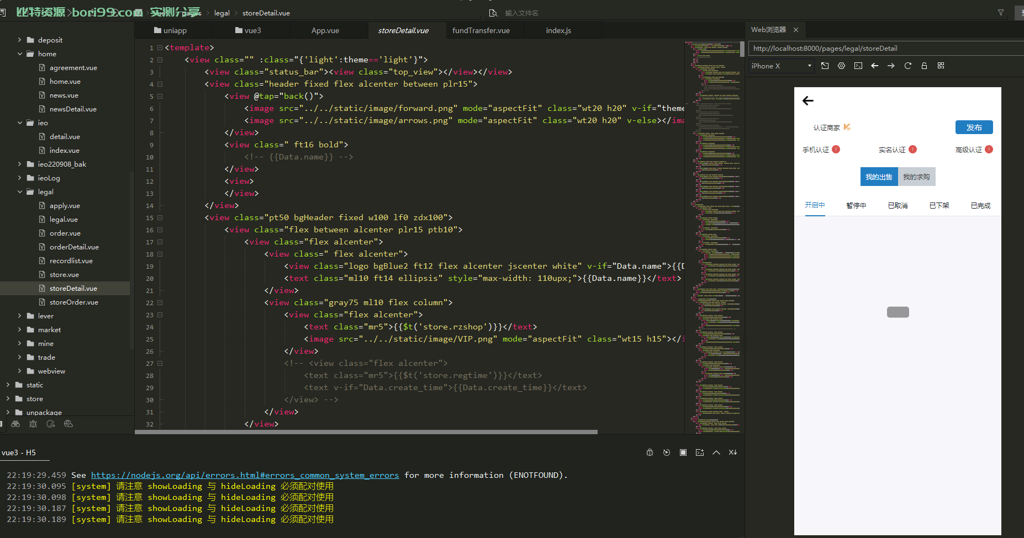Click the console debug bug icon

[650, 452]
